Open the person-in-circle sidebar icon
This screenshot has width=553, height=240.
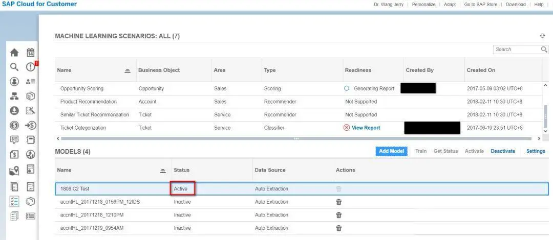(x=14, y=81)
